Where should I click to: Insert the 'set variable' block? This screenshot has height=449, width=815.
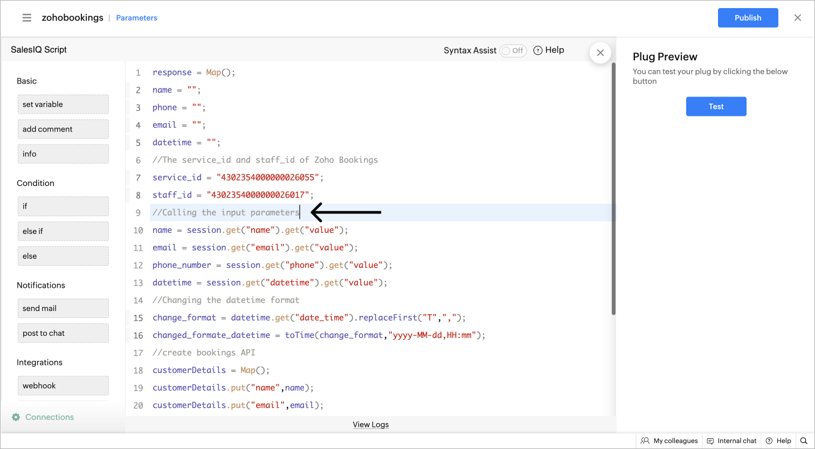(63, 105)
